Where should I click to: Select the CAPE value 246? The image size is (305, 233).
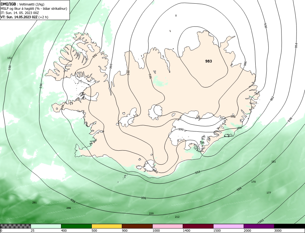point(69,208)
